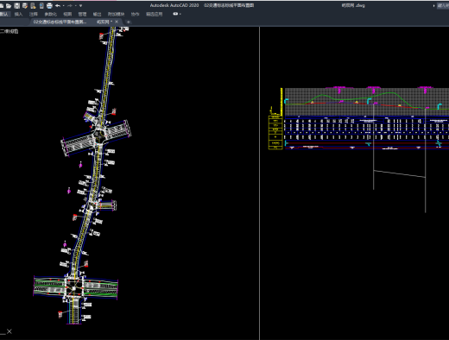The image size is (449, 340).
Task: Open the 协作 (Collaborate) ribbon tab
Action: 135,14
